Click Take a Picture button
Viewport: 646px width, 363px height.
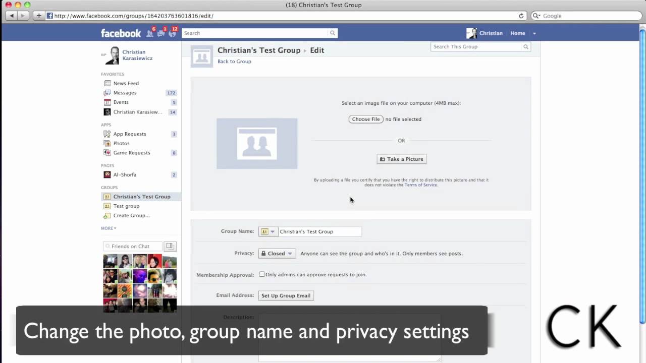pyautogui.click(x=402, y=159)
